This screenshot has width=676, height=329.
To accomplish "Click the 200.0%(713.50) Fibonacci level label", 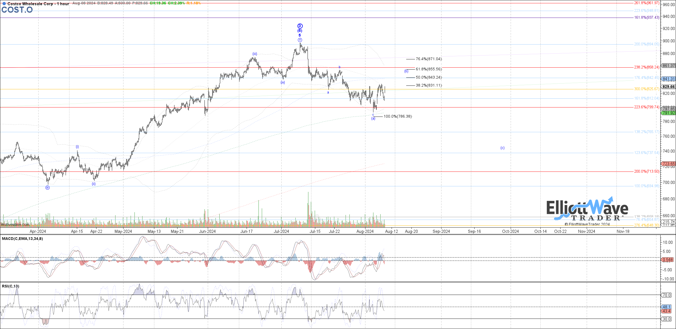I will coord(647,172).
